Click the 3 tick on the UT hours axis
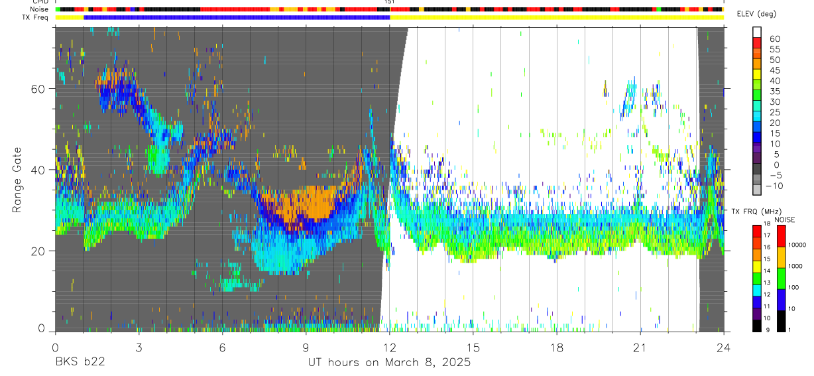This screenshot has width=814, height=376. (139, 347)
